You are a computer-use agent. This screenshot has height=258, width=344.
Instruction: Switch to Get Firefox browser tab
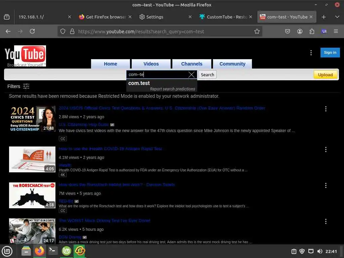coord(105,17)
